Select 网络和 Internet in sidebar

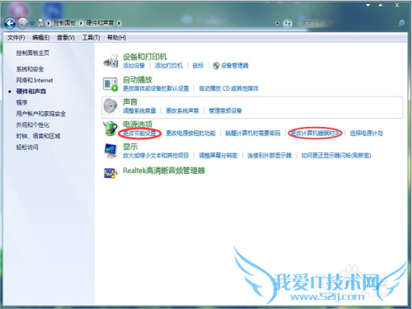[35, 80]
